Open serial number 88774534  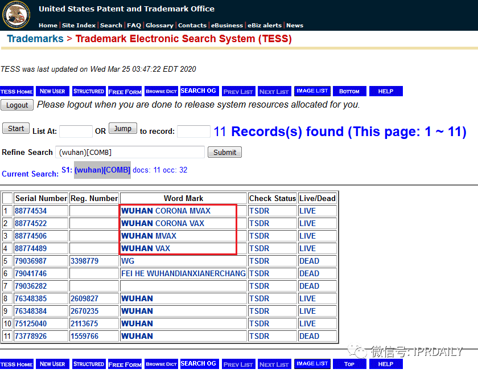31,211
